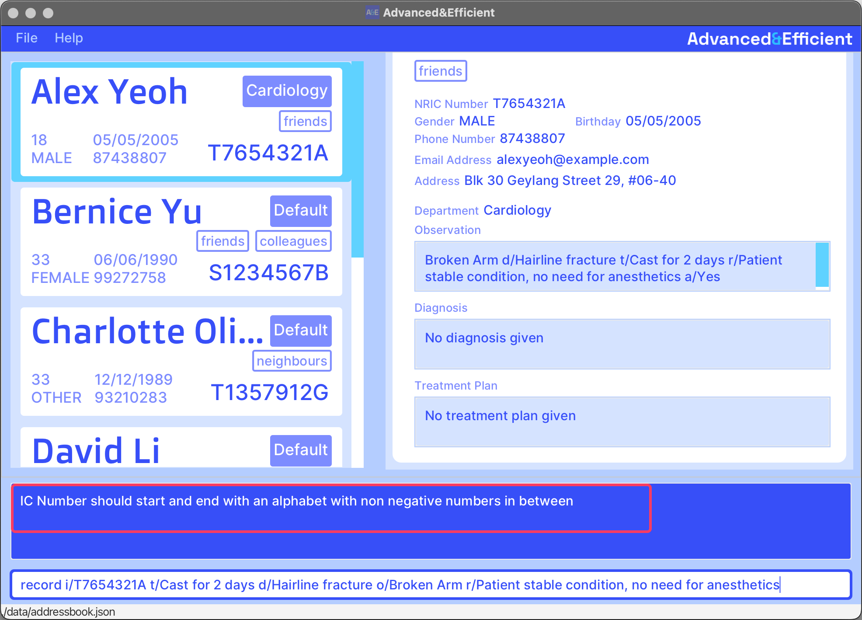The image size is (862, 620).
Task: Click the Treatment Plan text box
Action: click(622, 422)
